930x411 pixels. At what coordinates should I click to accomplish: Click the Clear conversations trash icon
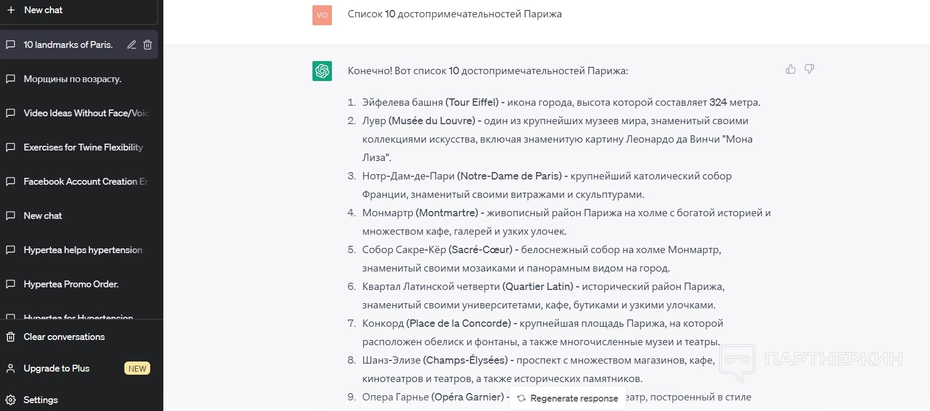point(11,337)
